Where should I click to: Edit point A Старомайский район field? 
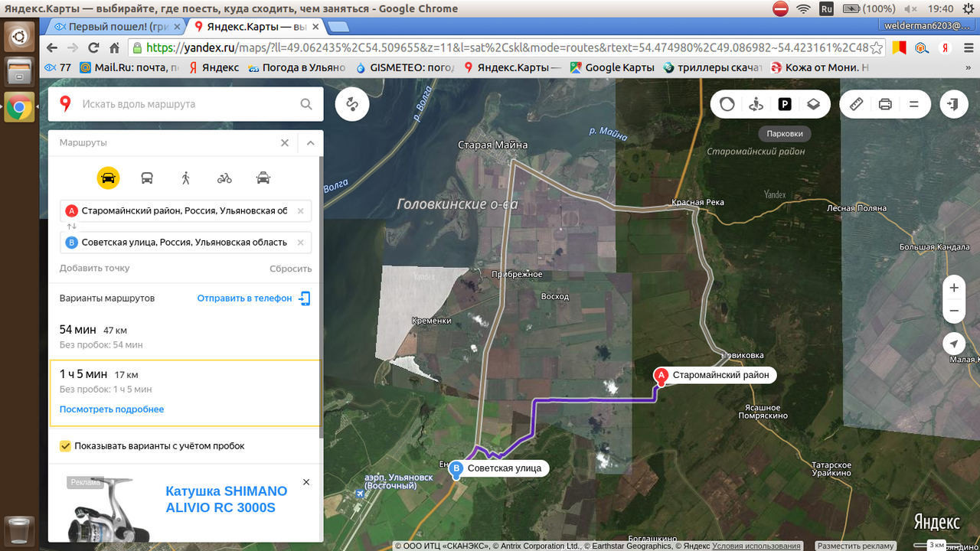185,211
